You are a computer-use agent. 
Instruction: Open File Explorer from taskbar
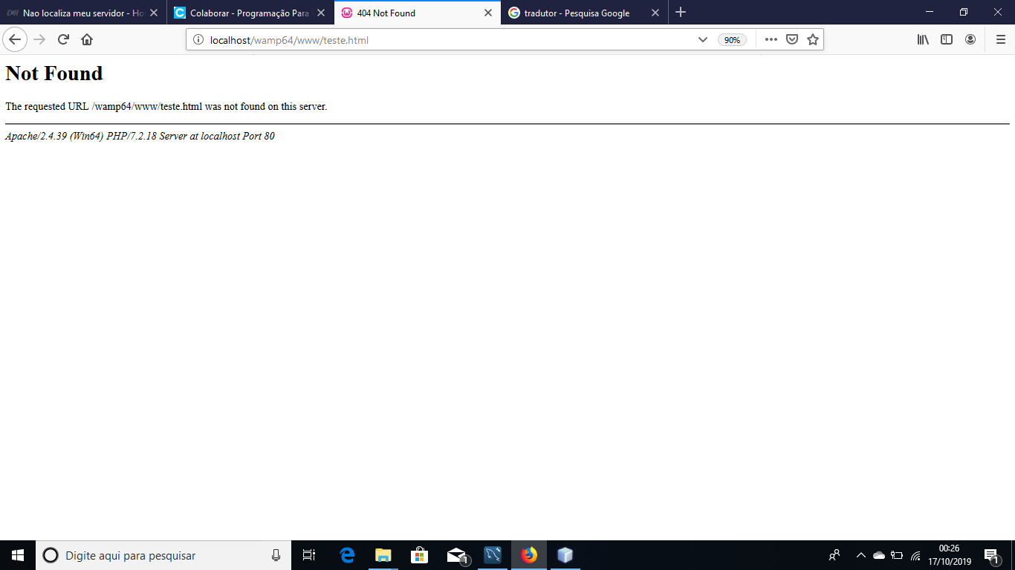click(x=383, y=555)
